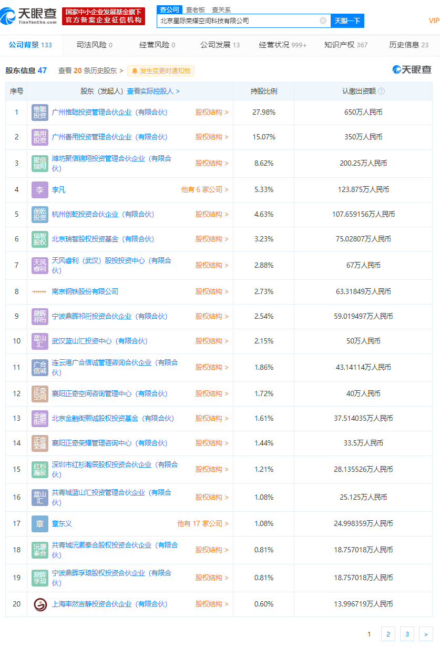Expand 股权结构 for 南京钢铁股份有限公司

[x=212, y=291]
